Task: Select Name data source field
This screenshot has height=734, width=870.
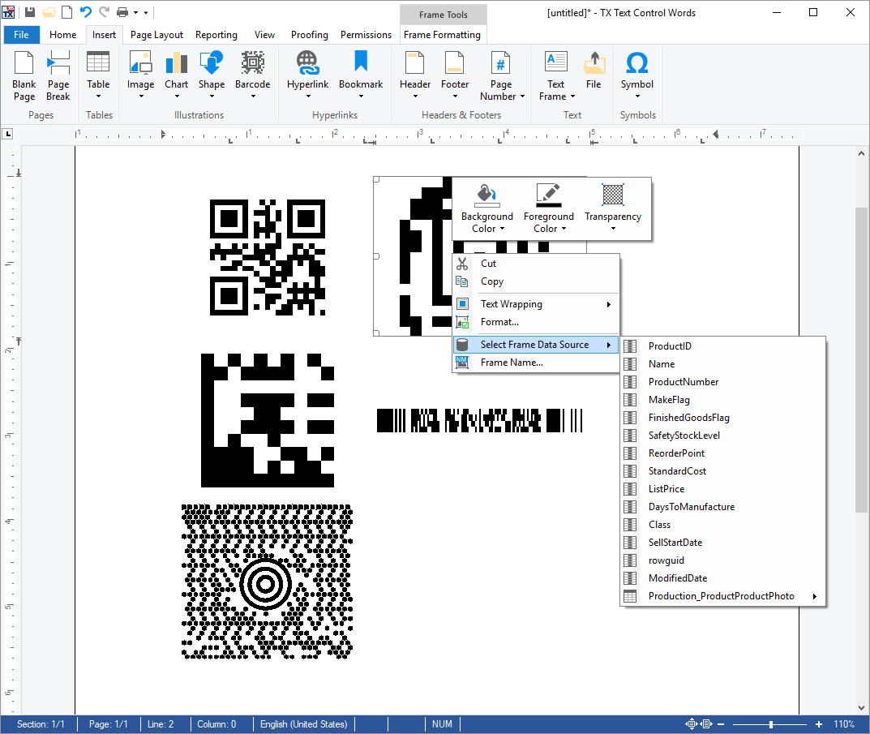Action: coord(722,364)
